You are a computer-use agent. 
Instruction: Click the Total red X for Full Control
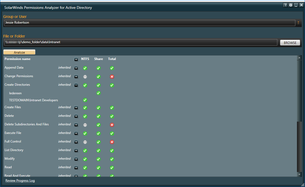pyautogui.click(x=112, y=142)
